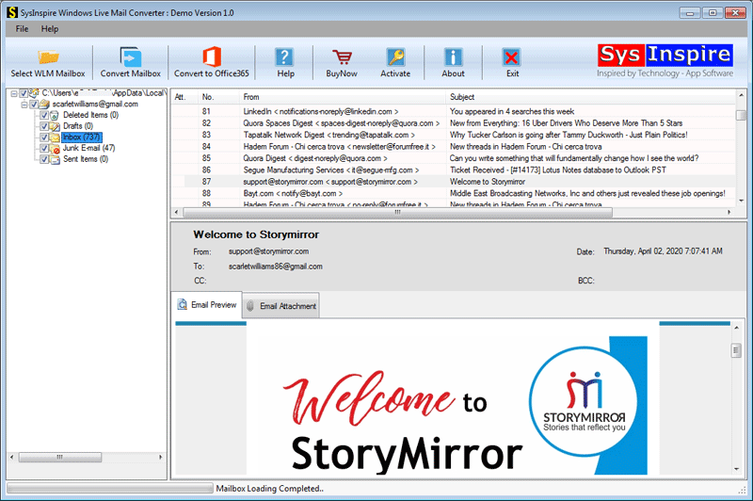
Task: Click the Activate key icon
Action: [395, 57]
